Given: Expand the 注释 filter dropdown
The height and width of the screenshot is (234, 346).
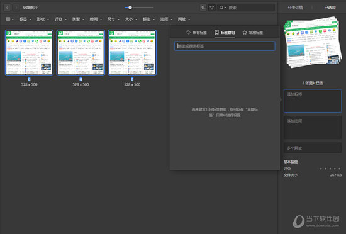Looking at the screenshot, I should point(166,19).
